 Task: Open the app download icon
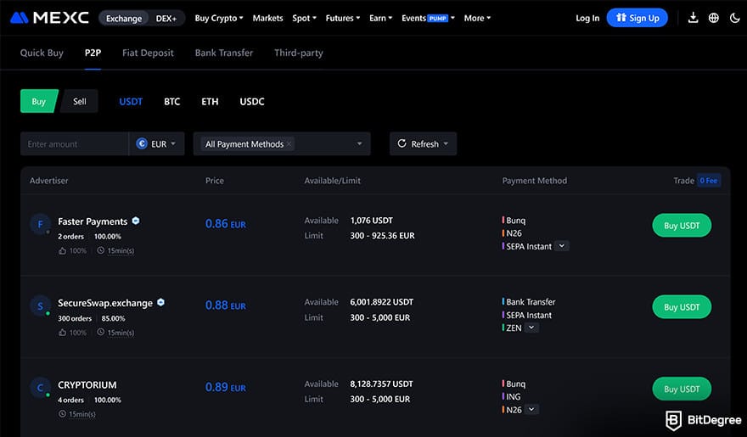coord(694,18)
